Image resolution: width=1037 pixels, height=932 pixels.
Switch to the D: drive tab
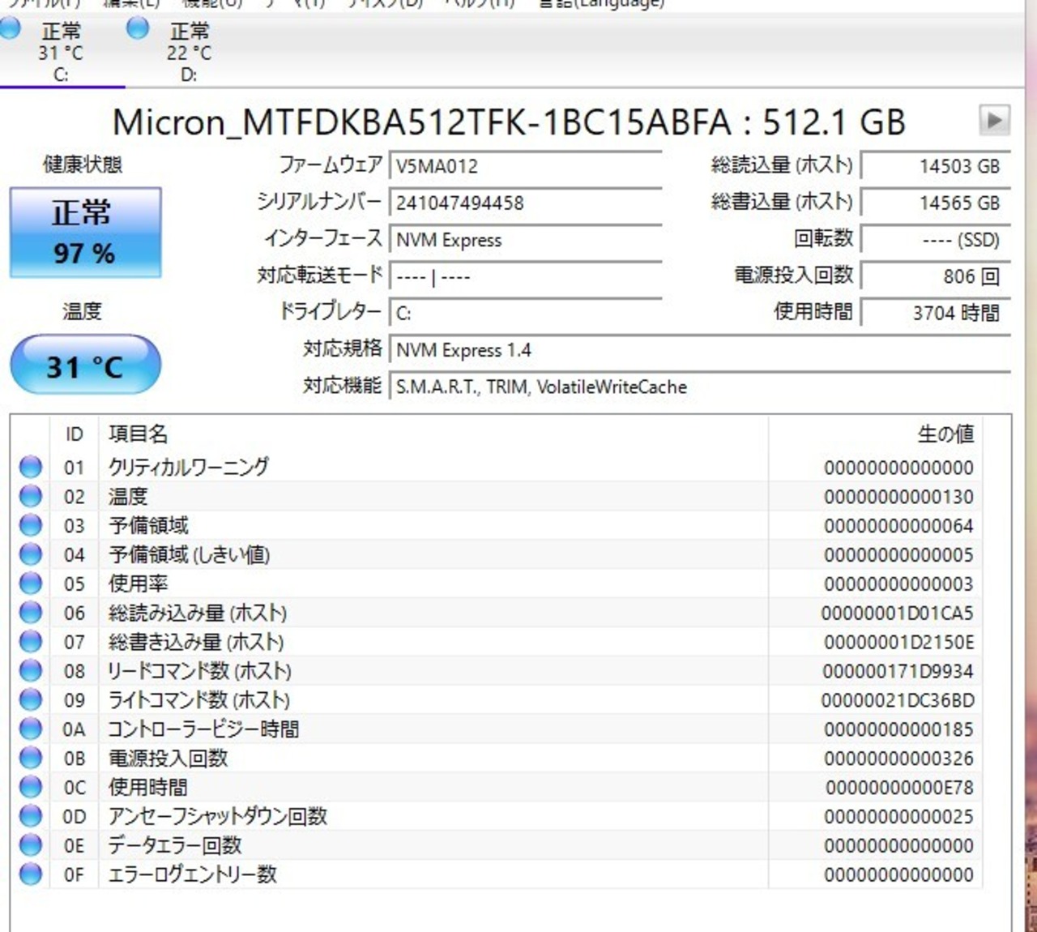(x=188, y=50)
